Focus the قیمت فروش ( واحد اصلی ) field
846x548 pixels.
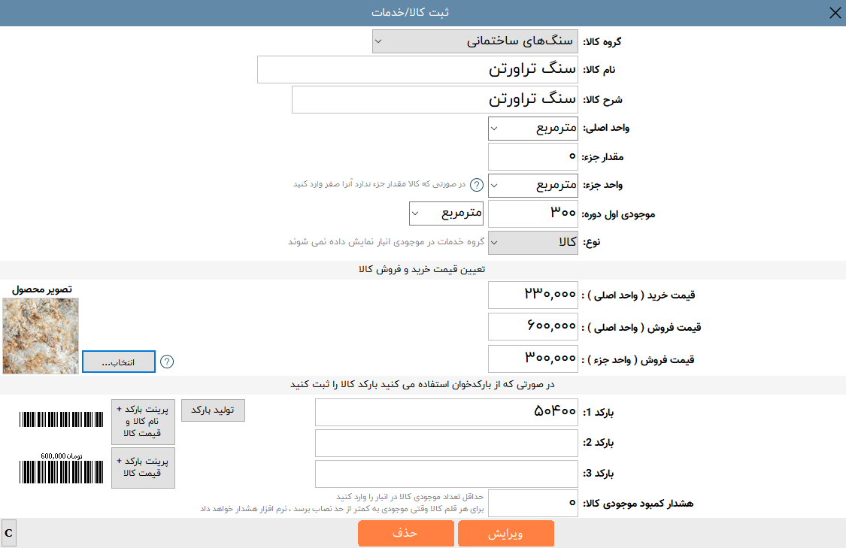pyautogui.click(x=533, y=327)
